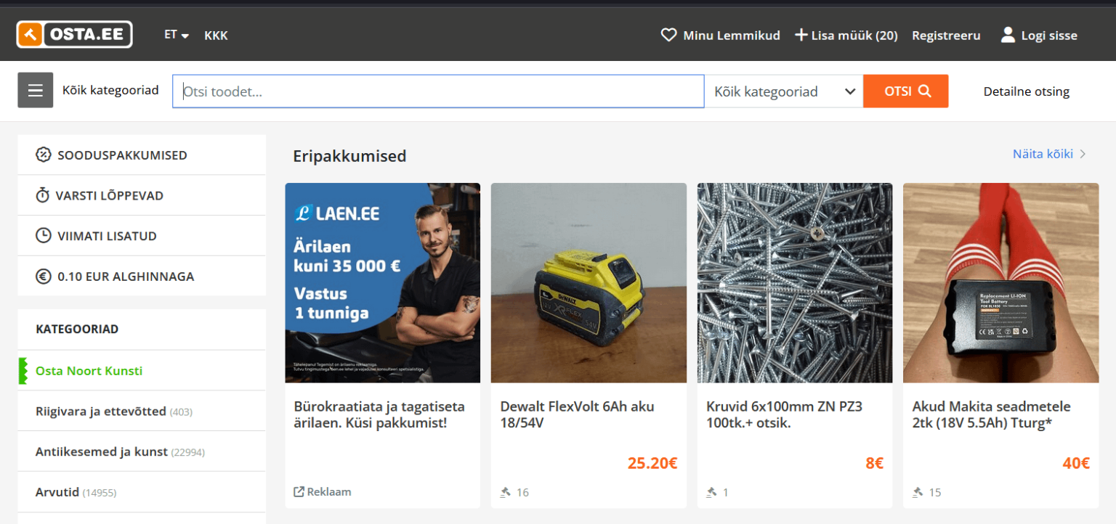1116x524 pixels.
Task: Open the KKK page
Action: tap(216, 35)
